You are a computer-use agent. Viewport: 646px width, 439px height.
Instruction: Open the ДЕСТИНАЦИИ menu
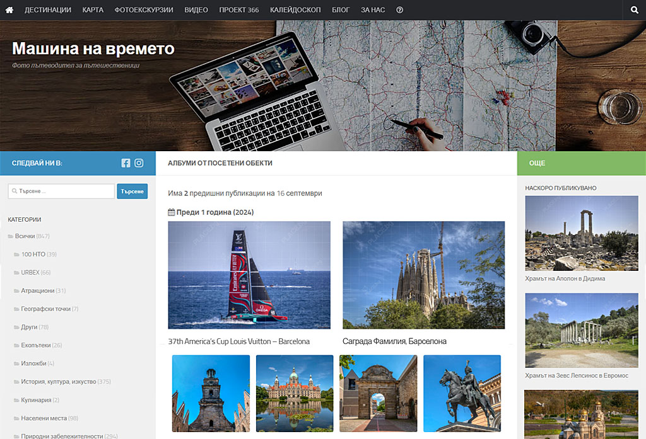(47, 10)
